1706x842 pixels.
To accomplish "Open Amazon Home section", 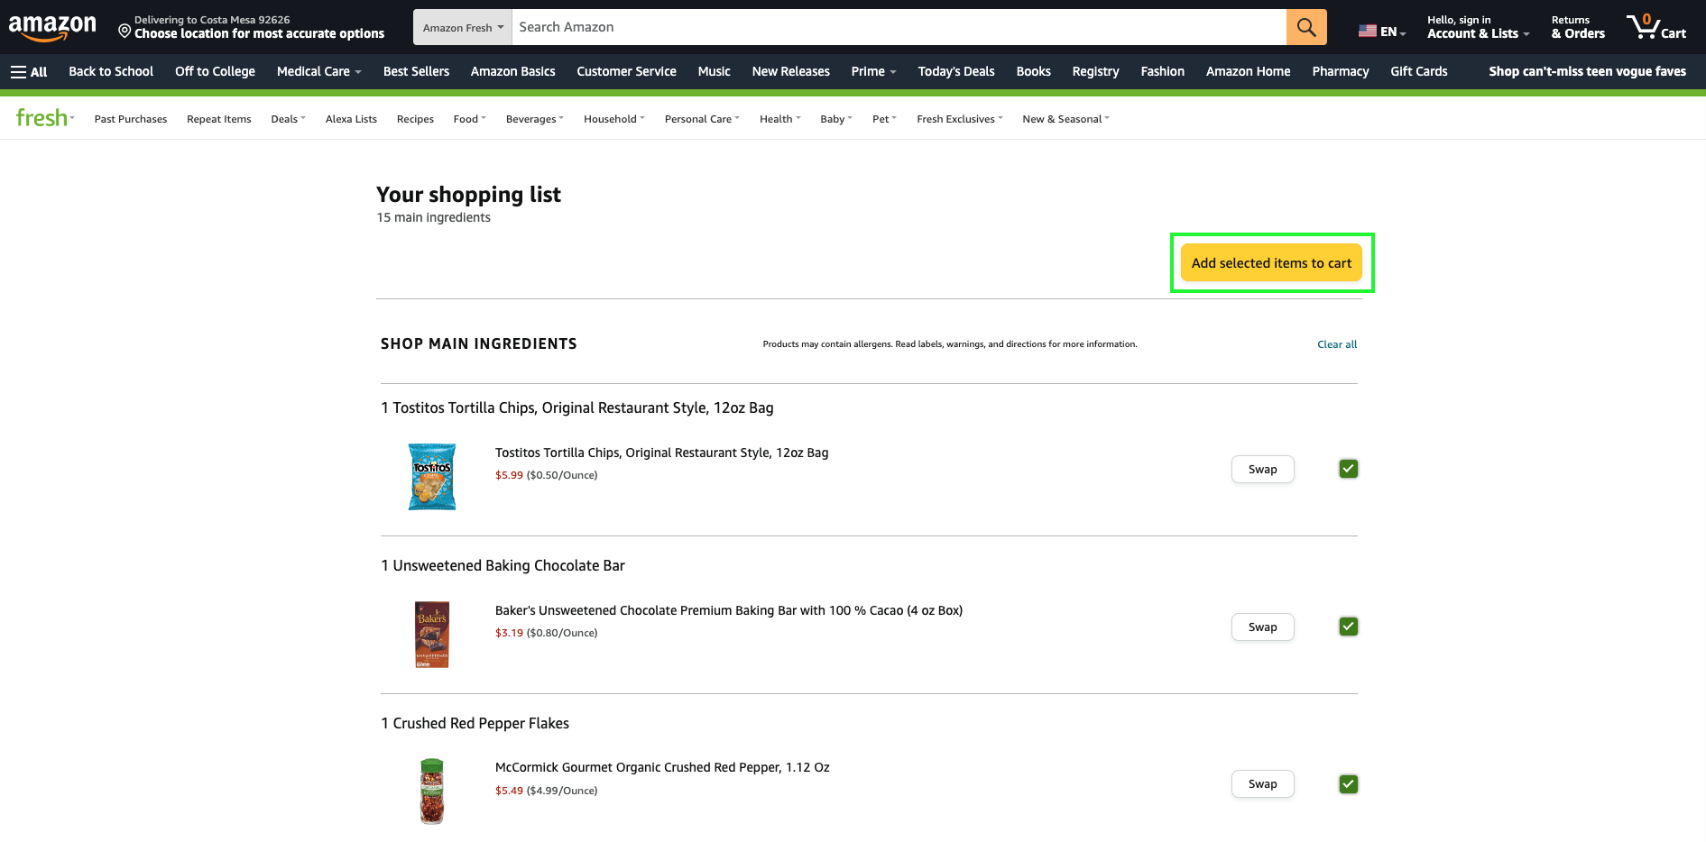I will pyautogui.click(x=1248, y=72).
